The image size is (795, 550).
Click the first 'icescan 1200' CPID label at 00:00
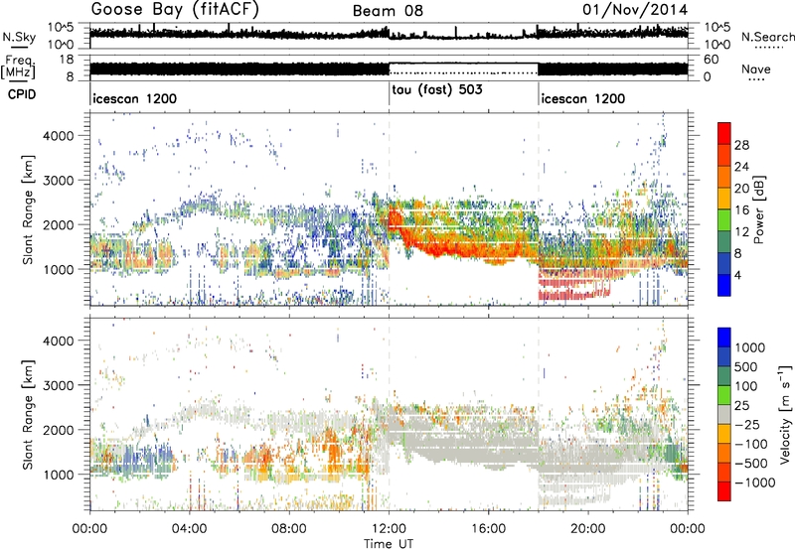tap(135, 98)
